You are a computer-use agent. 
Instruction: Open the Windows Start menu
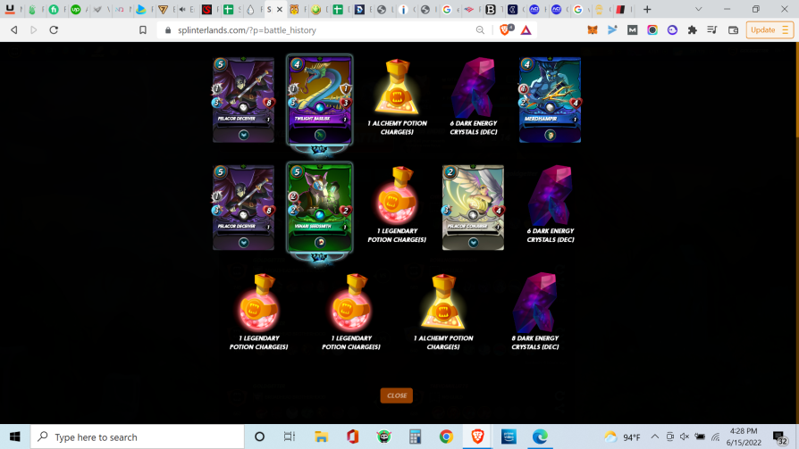click(x=15, y=437)
